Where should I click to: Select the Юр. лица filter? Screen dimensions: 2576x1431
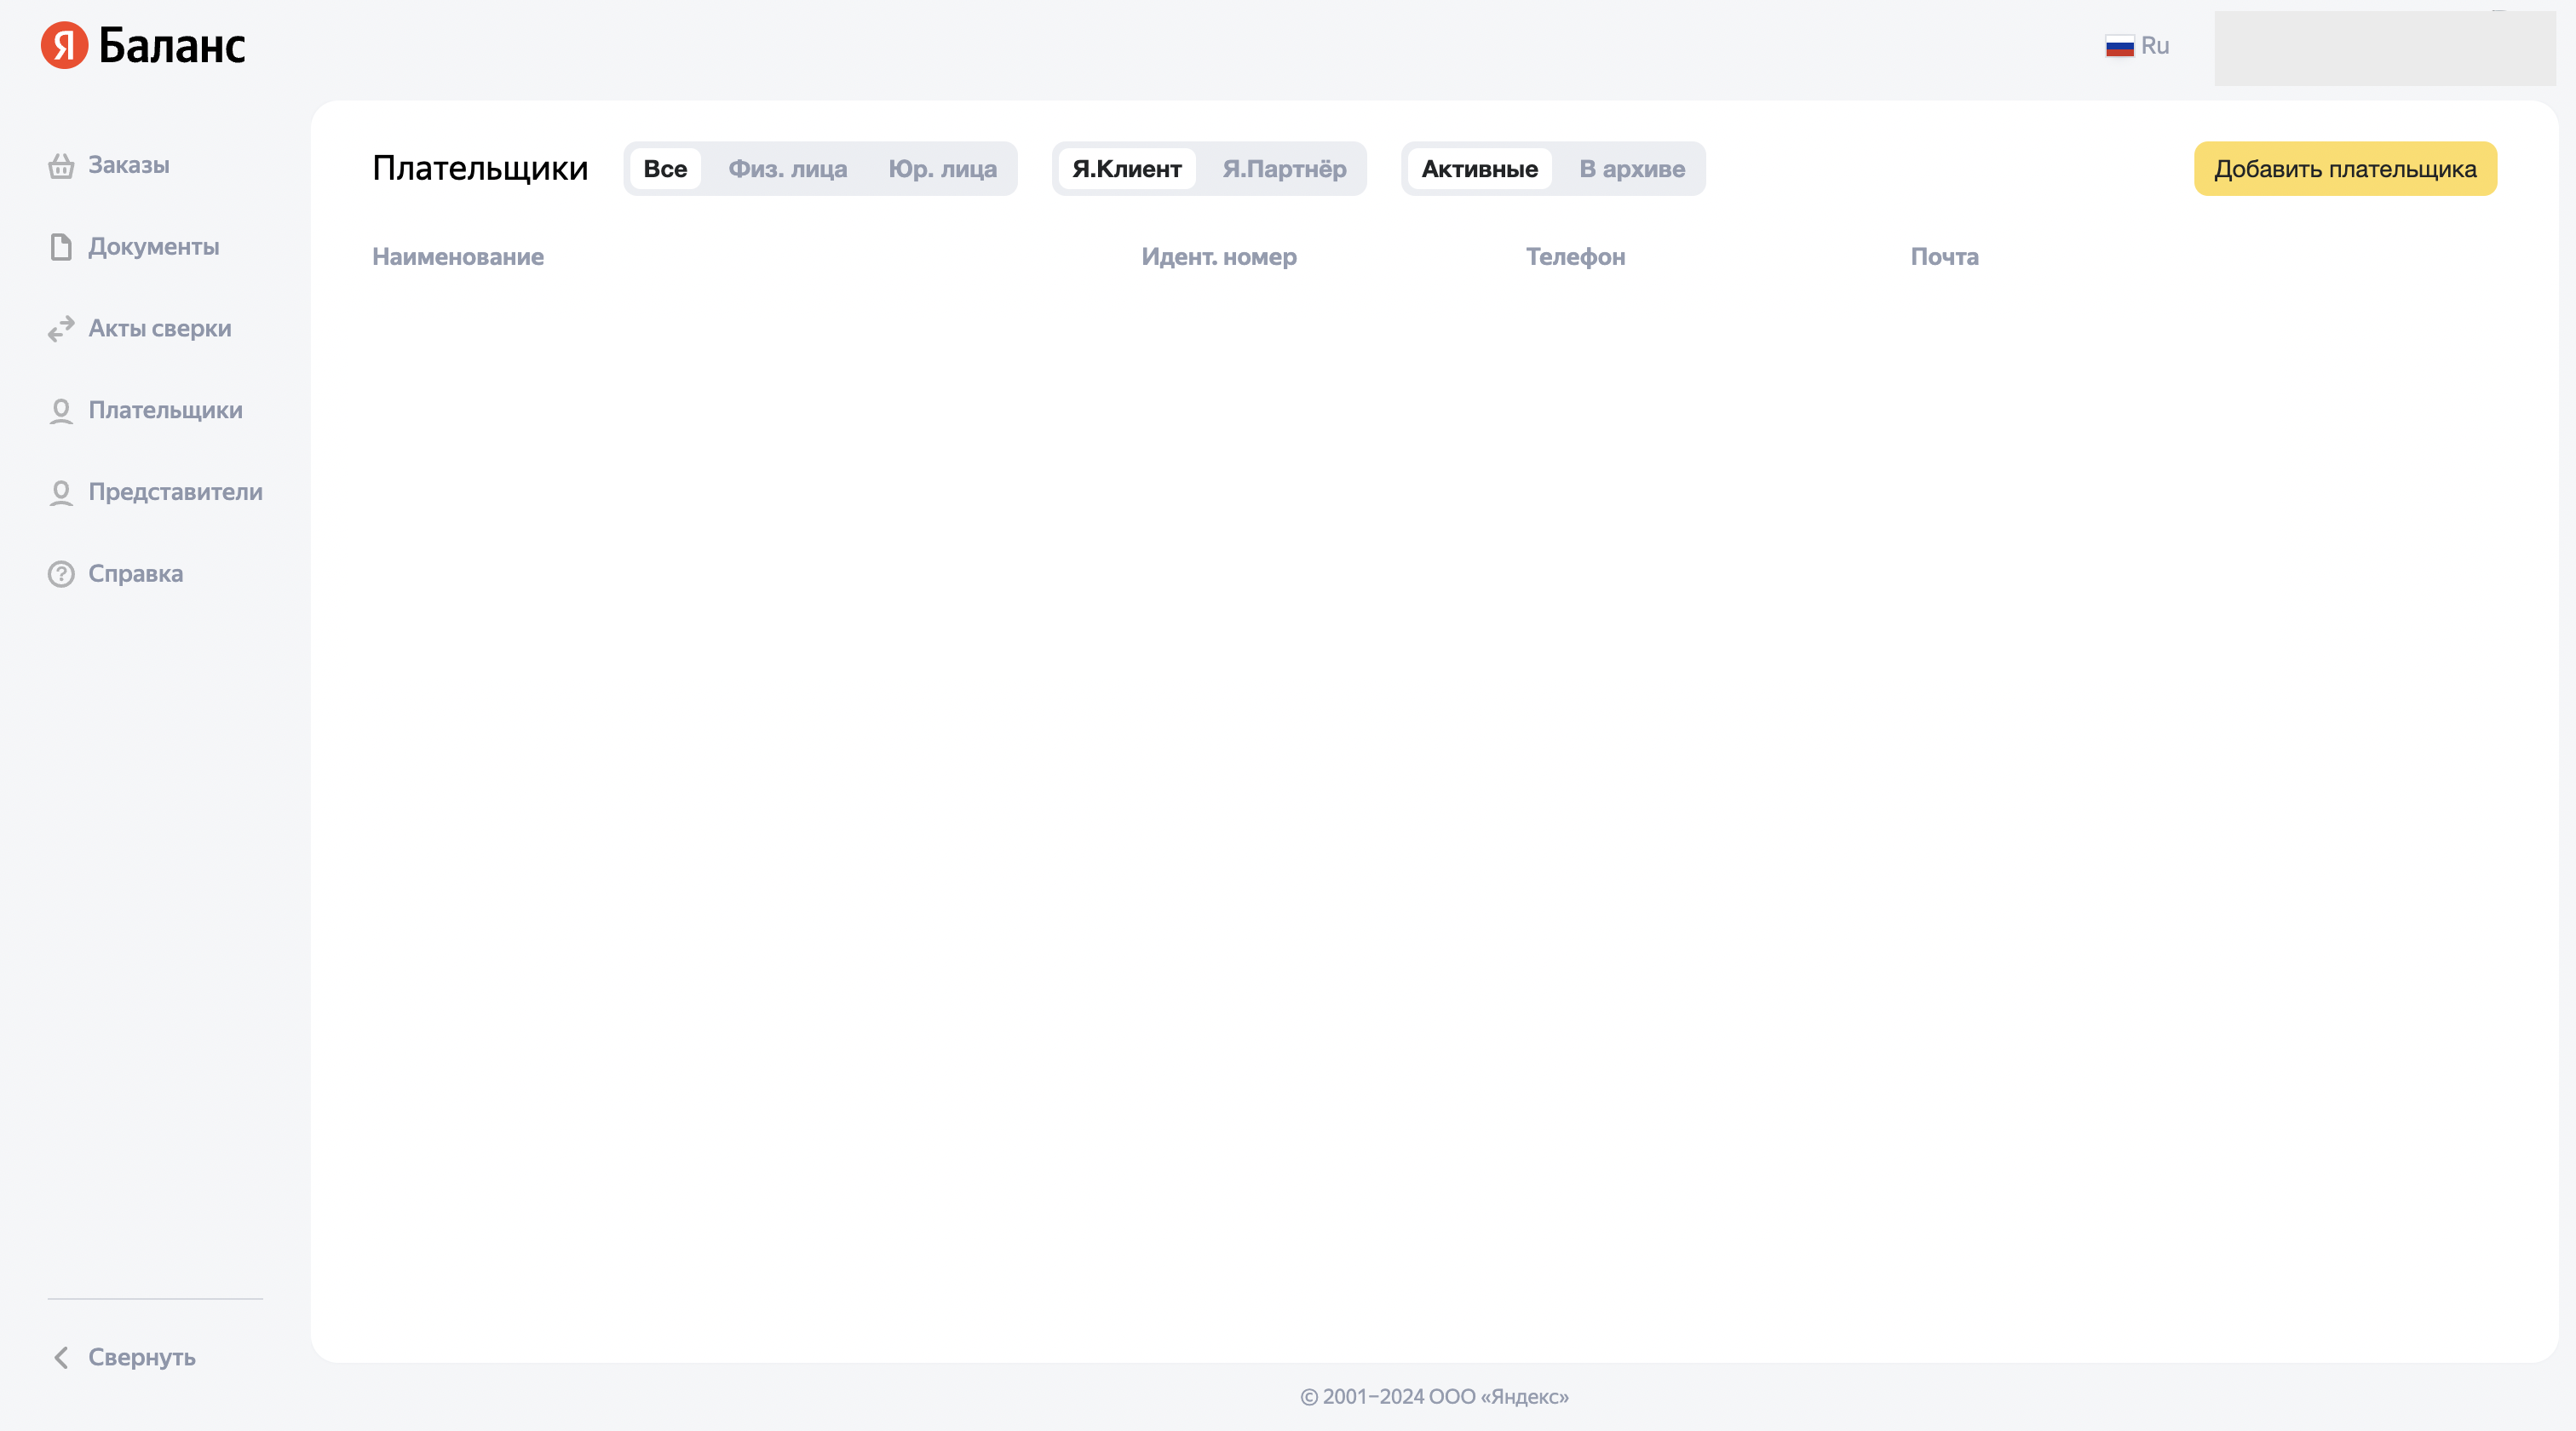coord(942,169)
